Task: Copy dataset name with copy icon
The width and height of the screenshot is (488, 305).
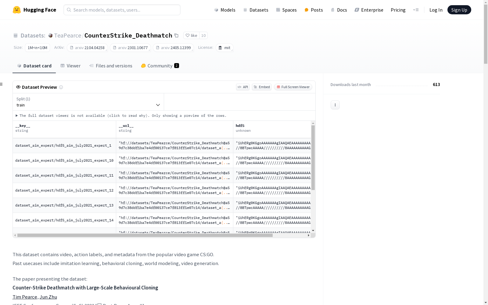Action: coord(176,35)
